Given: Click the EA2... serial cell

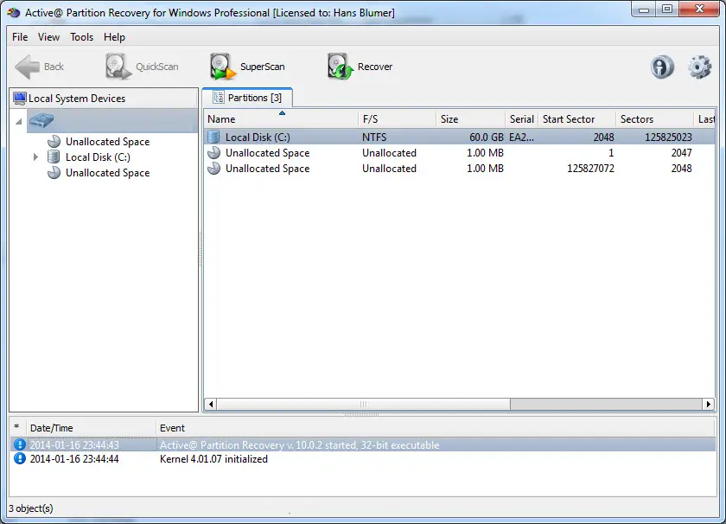Looking at the screenshot, I should click(x=521, y=137).
